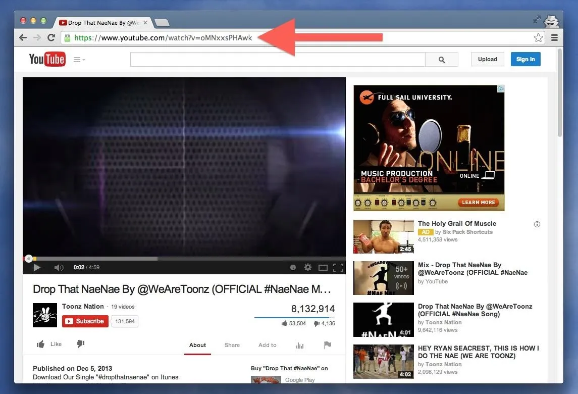Select the About tab

197,345
